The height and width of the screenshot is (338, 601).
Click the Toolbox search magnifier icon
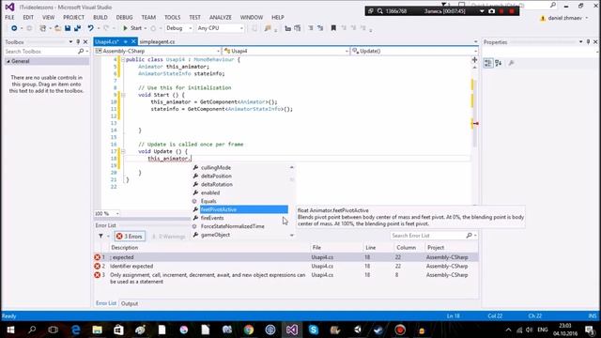pyautogui.click(x=81, y=51)
